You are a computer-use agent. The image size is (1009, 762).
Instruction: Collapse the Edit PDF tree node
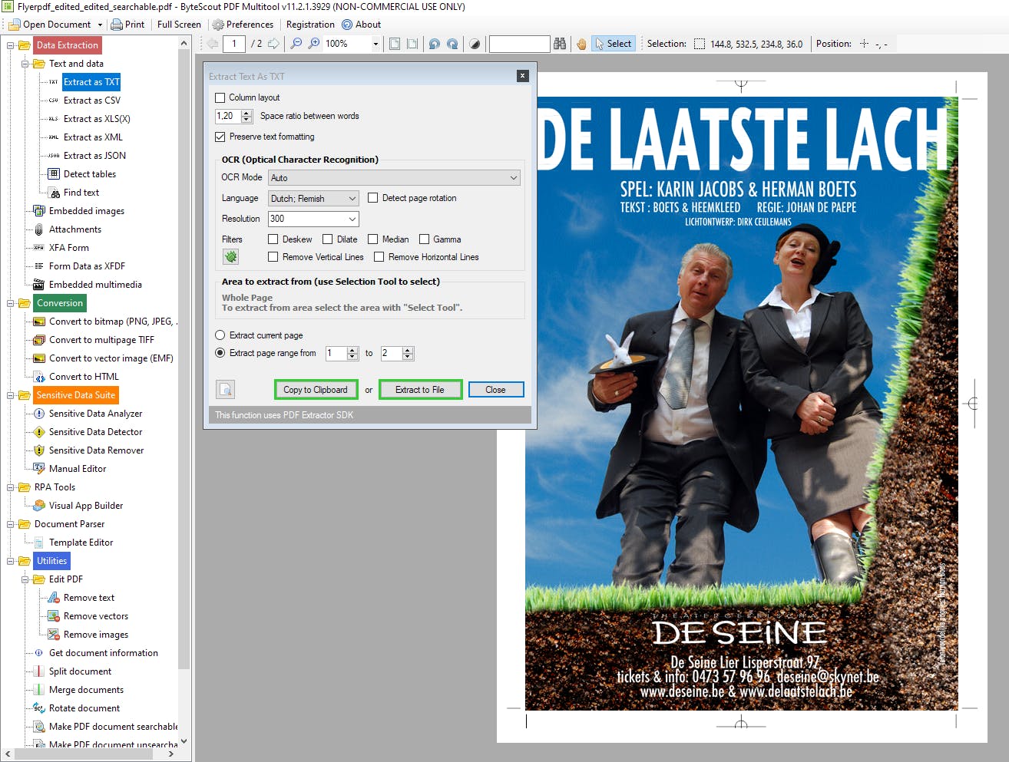tap(25, 579)
